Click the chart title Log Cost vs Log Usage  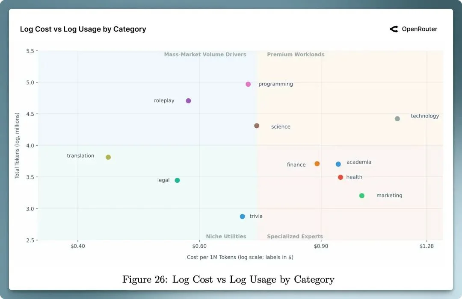(x=83, y=29)
